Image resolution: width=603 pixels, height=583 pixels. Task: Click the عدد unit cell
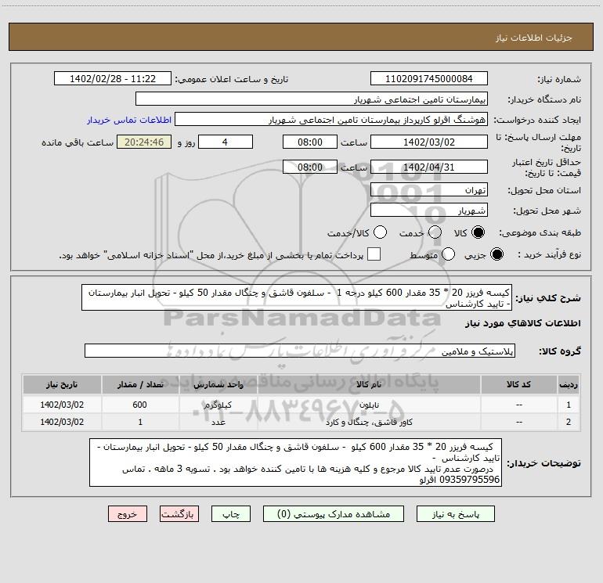point(218,422)
